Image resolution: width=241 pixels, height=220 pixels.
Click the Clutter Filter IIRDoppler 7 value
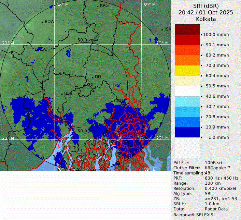pyautogui.click(x=217, y=168)
